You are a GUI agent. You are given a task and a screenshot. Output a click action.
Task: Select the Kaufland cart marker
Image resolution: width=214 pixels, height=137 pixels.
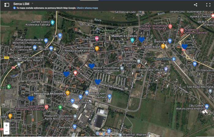click(x=109, y=97)
